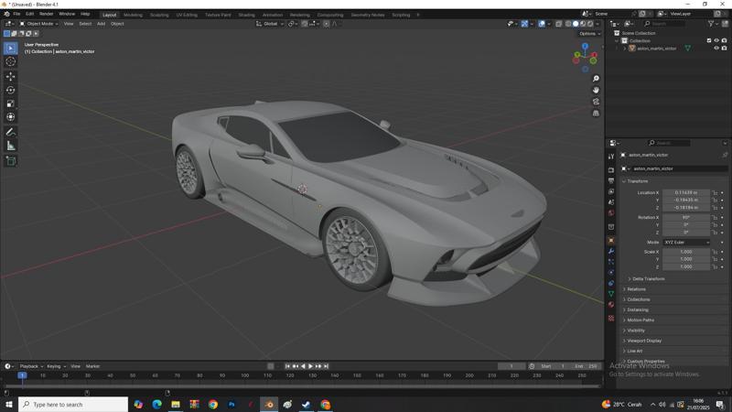The width and height of the screenshot is (732, 412).
Task: Toggle X-ray display mode
Action: 559,24
